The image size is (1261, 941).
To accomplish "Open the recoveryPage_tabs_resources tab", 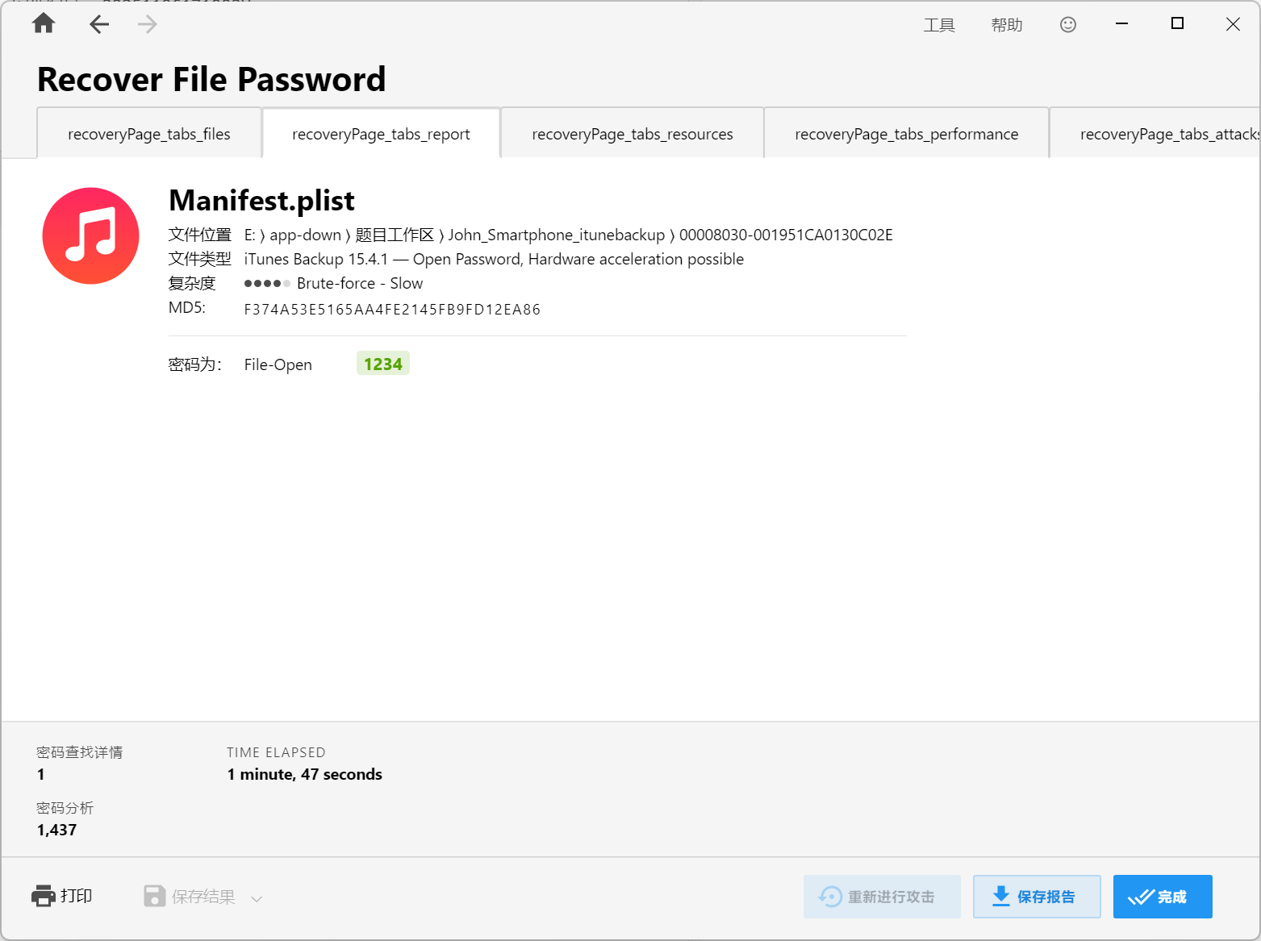I will 633,134.
